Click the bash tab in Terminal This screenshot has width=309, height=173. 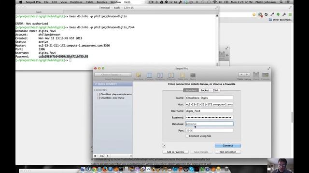point(39,12)
